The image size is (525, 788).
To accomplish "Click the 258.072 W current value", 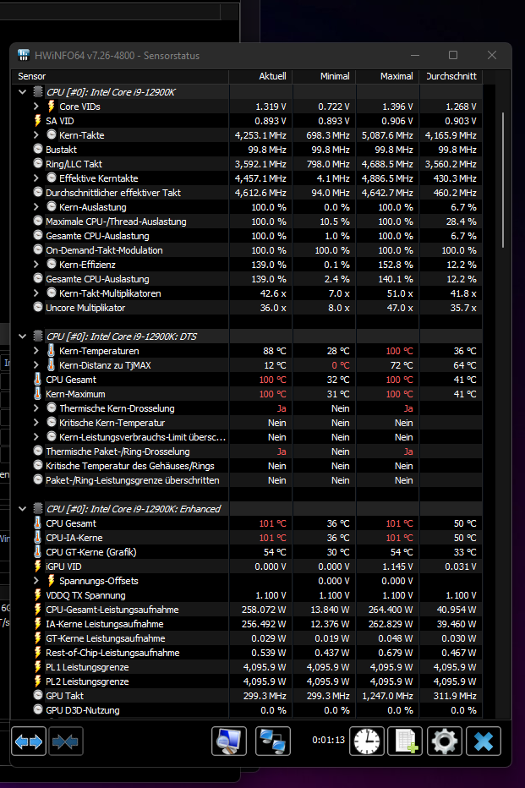I will (264, 610).
